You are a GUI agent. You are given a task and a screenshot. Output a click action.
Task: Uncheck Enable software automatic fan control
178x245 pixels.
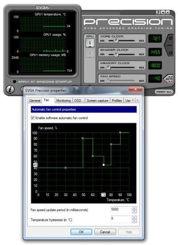(x=32, y=118)
